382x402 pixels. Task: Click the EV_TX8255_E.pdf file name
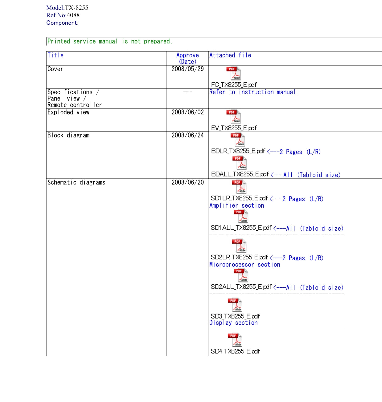click(x=234, y=128)
